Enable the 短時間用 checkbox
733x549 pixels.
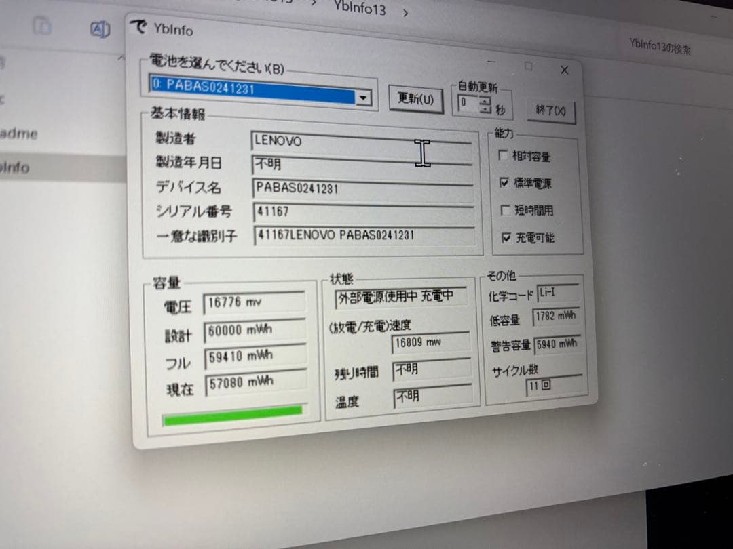point(505,211)
